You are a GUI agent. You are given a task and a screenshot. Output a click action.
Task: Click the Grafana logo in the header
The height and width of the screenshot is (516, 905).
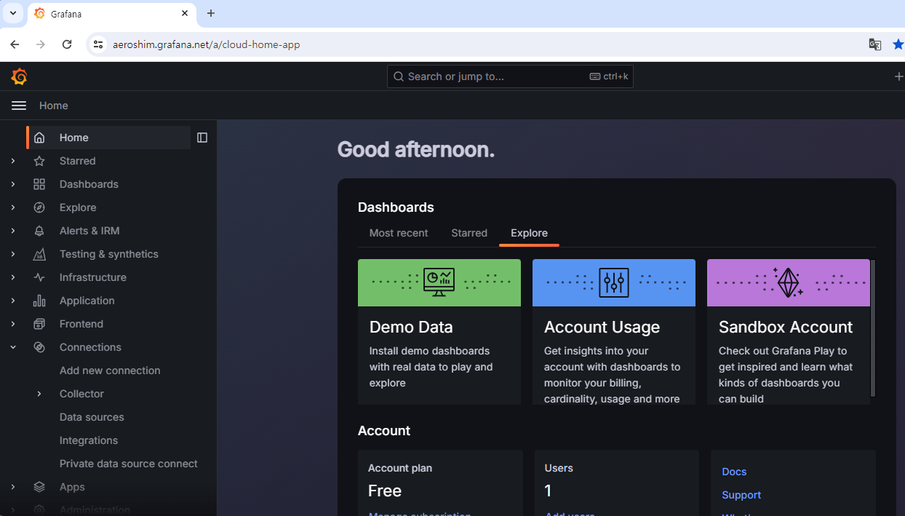[19, 76]
